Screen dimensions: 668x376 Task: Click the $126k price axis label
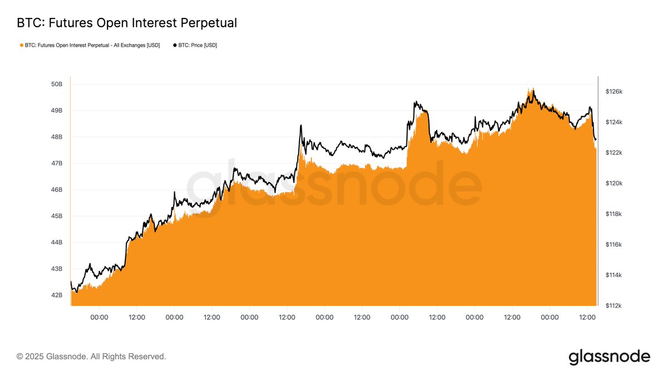click(614, 91)
